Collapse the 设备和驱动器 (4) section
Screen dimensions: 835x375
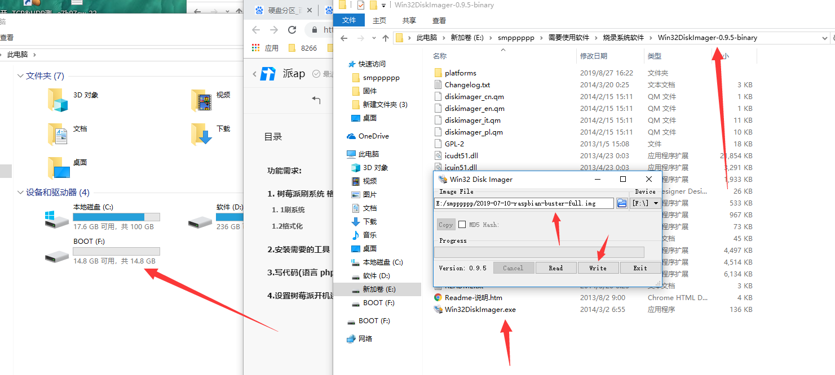click(21, 192)
